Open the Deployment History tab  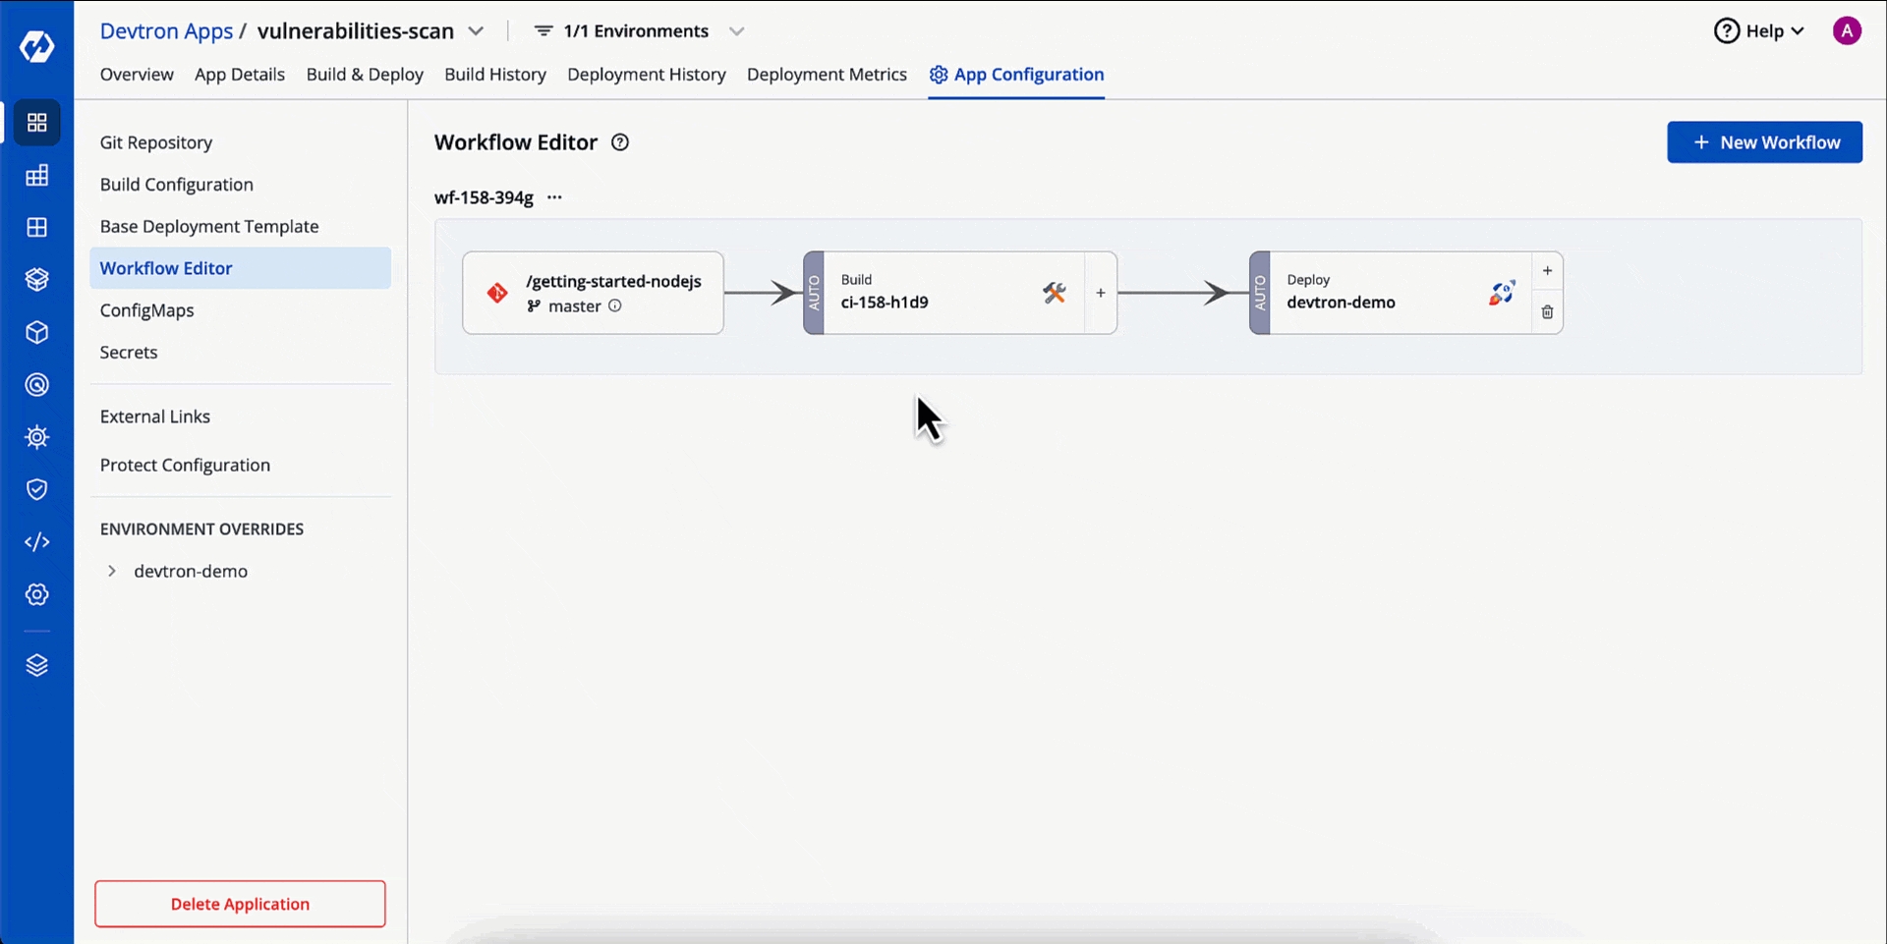pos(647,75)
